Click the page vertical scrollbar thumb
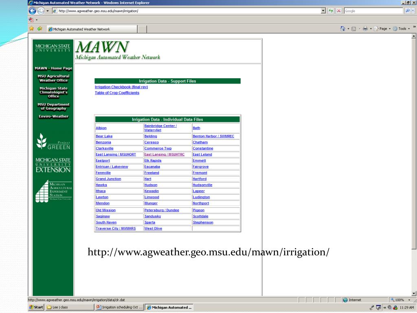417x313 pixels. pyautogui.click(x=414, y=144)
